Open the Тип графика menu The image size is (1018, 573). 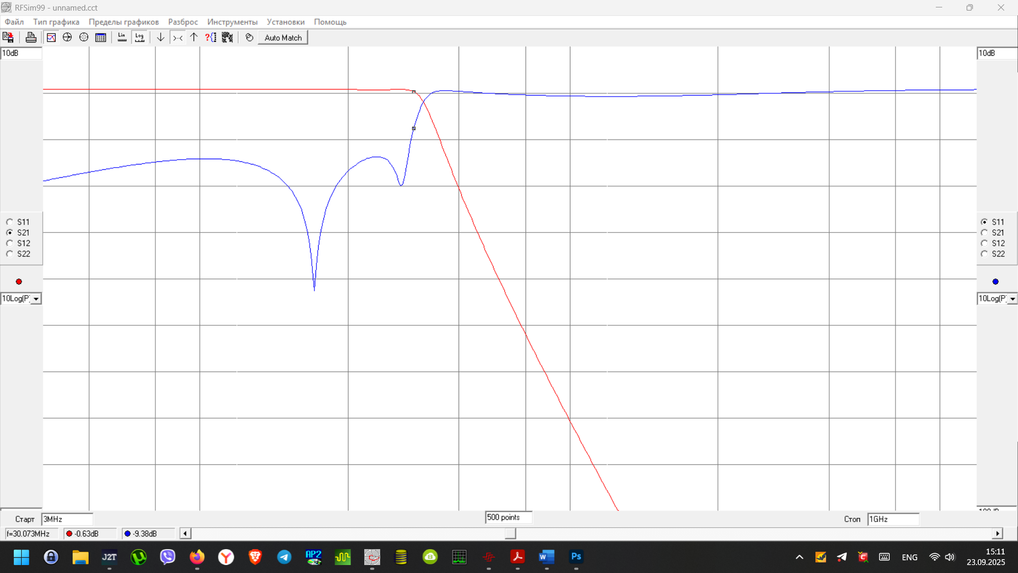tap(56, 22)
